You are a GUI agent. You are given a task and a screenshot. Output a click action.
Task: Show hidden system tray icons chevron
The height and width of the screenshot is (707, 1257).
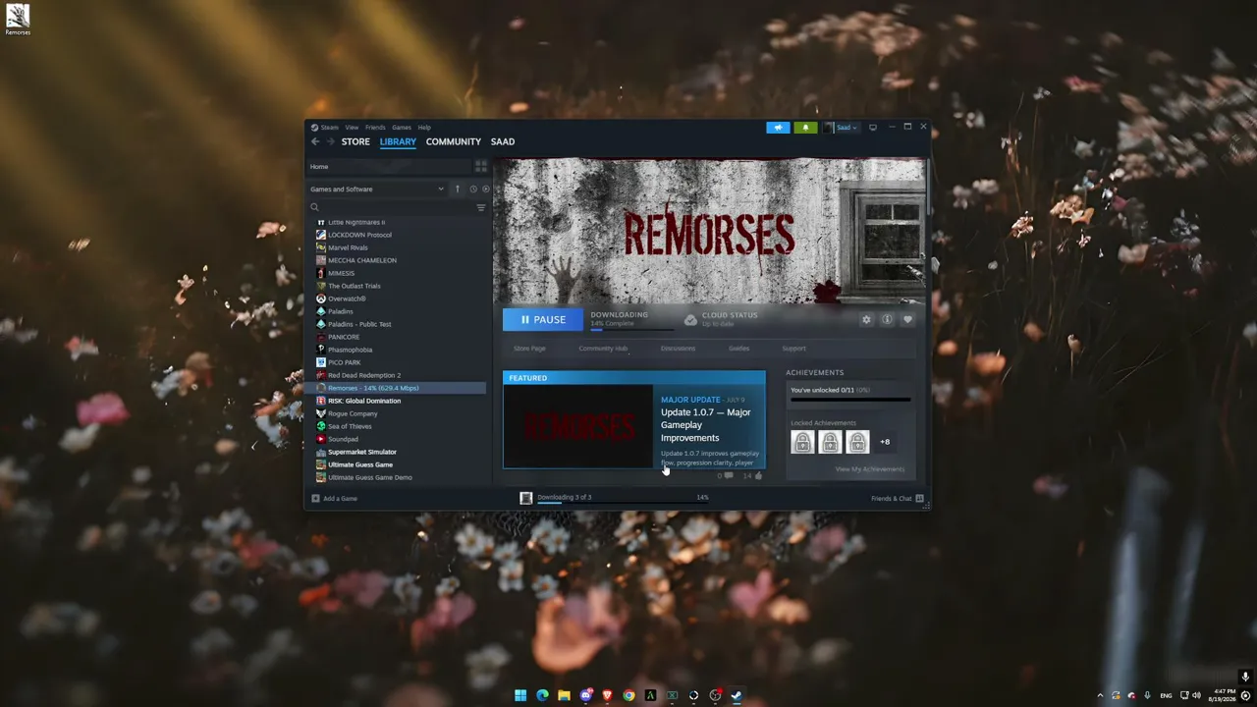tap(1100, 696)
